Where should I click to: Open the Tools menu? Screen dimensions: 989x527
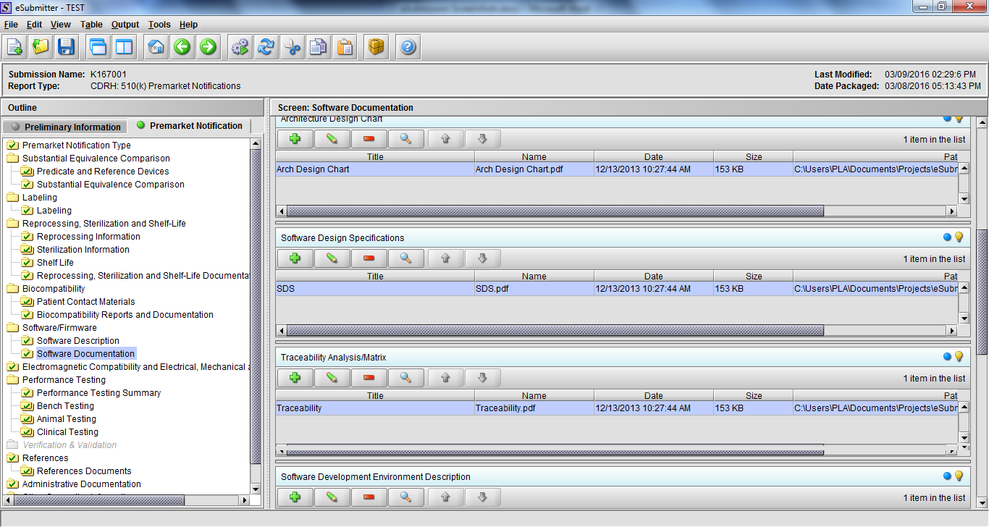coord(159,25)
